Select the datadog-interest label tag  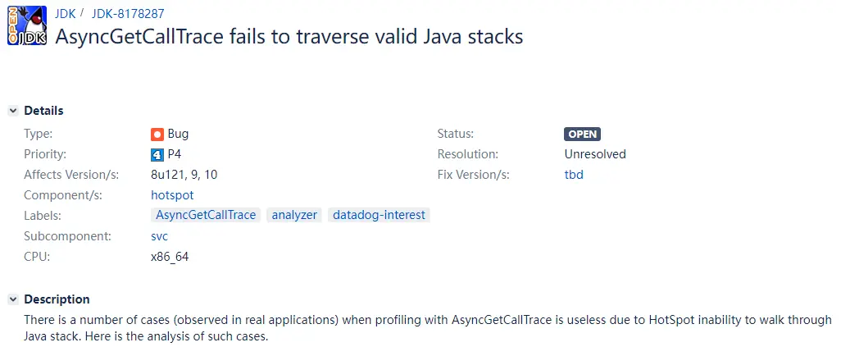(x=379, y=215)
